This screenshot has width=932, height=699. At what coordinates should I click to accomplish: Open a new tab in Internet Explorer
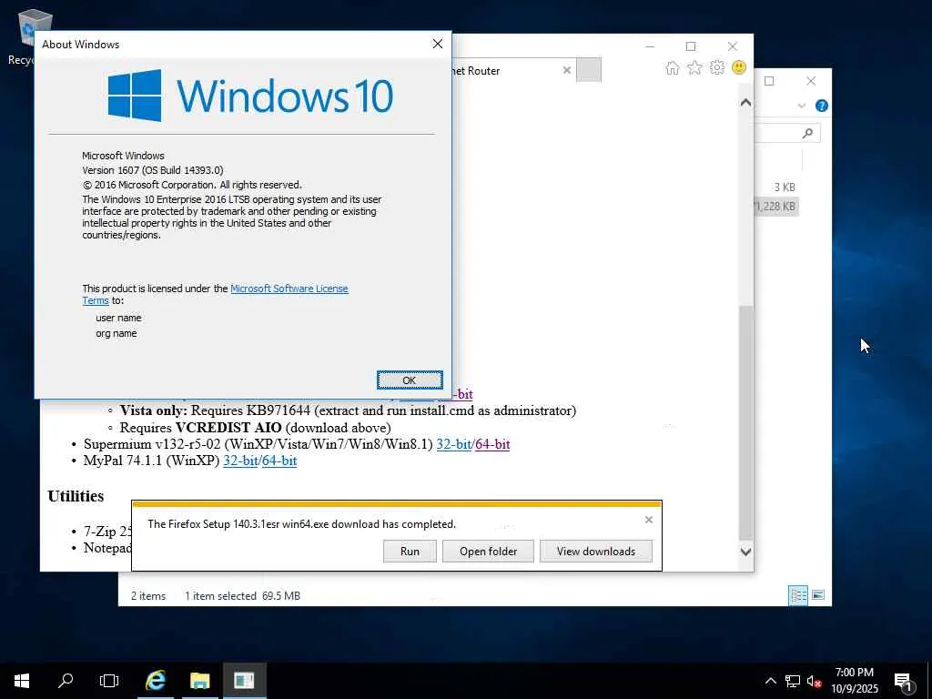[589, 70]
